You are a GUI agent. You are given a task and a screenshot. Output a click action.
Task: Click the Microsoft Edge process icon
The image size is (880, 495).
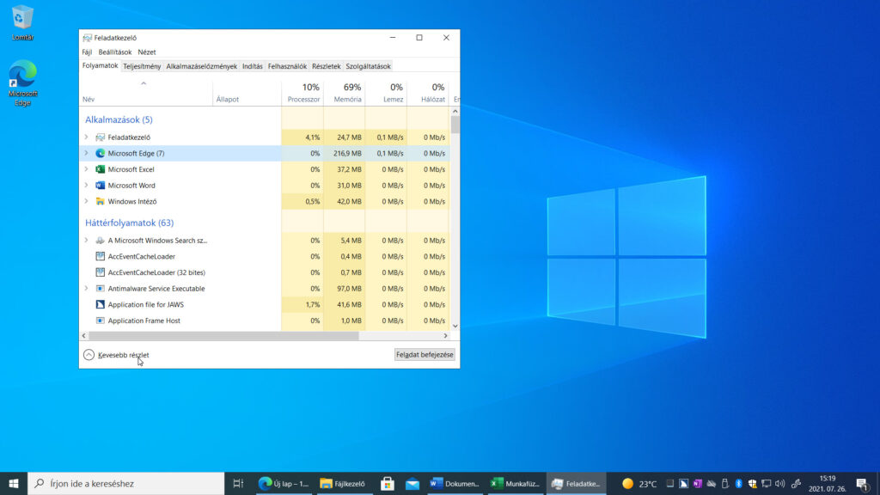pyautogui.click(x=100, y=153)
